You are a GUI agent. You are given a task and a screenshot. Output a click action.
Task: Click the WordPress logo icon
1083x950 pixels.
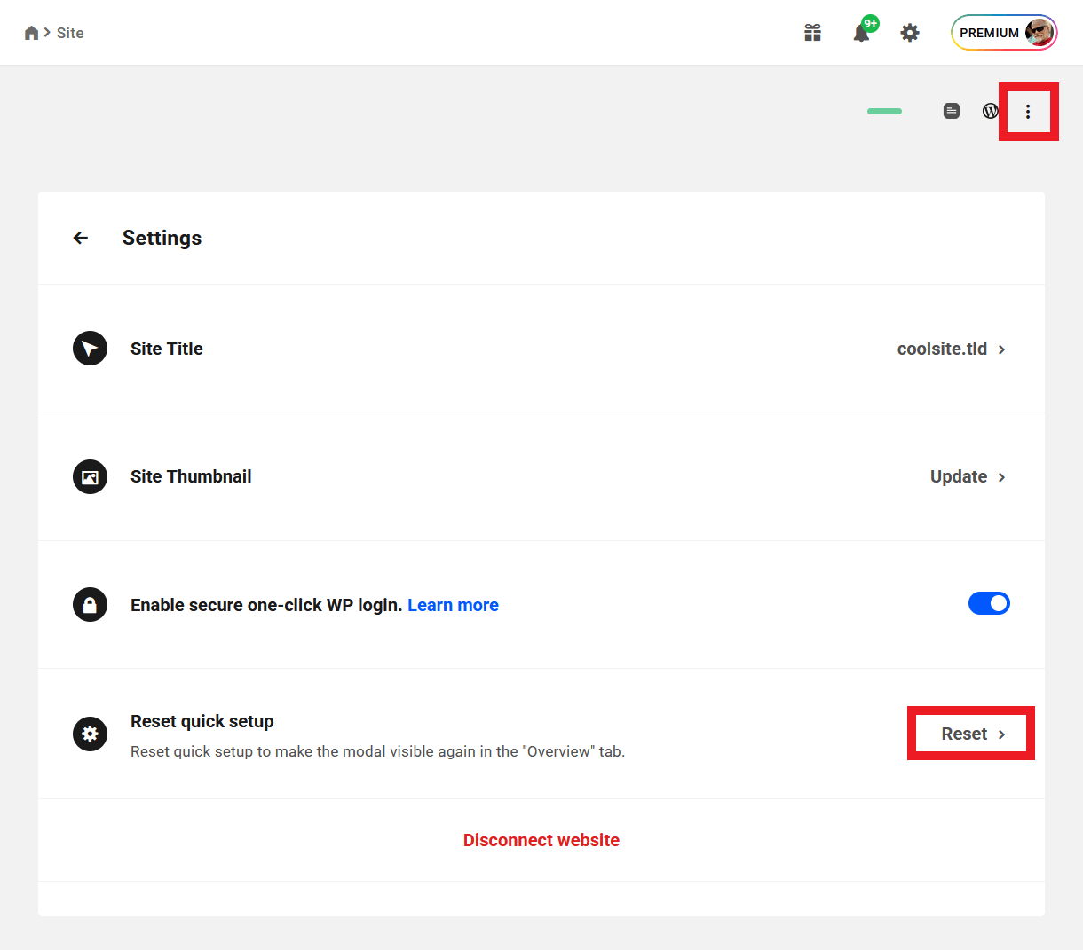click(990, 111)
